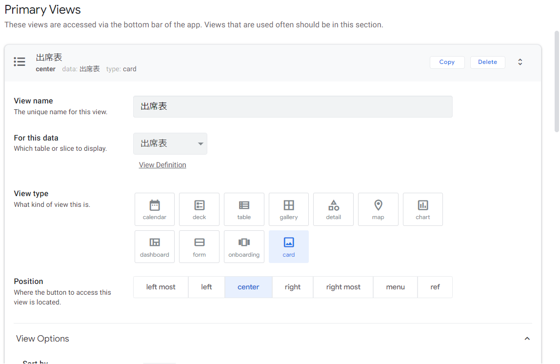Open the For this data dropdown

tap(170, 143)
